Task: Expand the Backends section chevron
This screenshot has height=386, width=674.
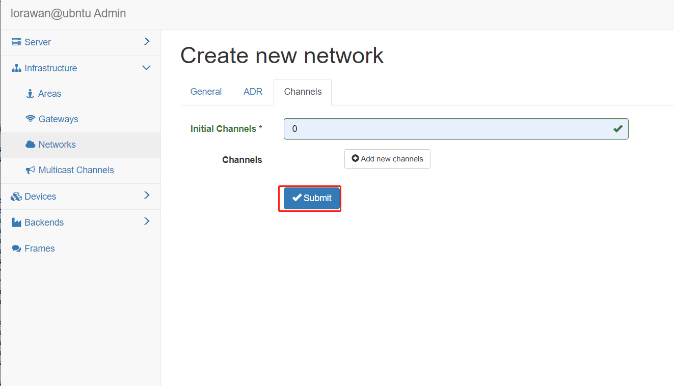Action: [147, 222]
